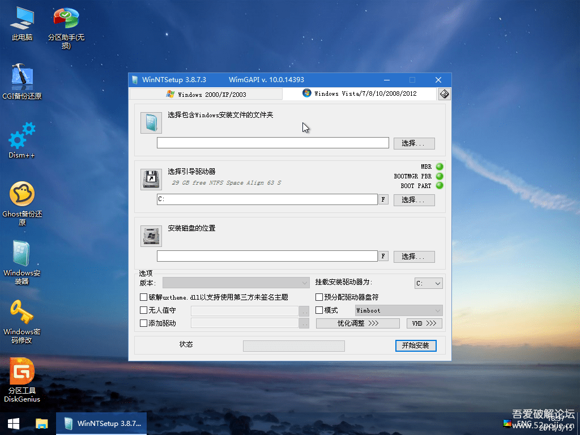Screen dimensions: 580x435
Task: Click the '29 GB free NTFS Space Align' text
Action: click(x=227, y=183)
